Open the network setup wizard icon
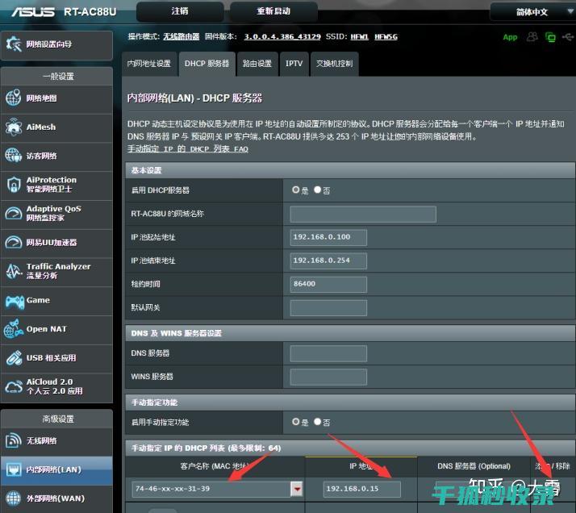The width and height of the screenshot is (576, 513). click(x=14, y=44)
